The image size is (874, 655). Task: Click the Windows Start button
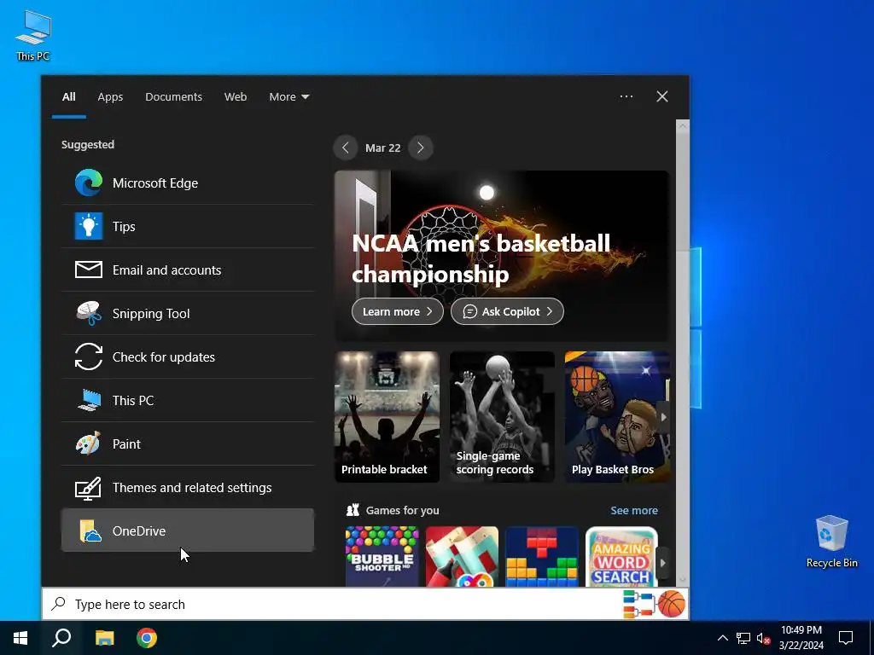coord(20,638)
